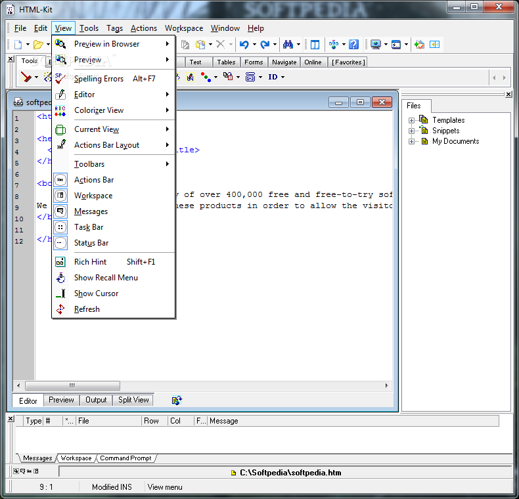Choose Spelling Errors in View menu
Viewport: 519px width, 499px height.
(114, 79)
